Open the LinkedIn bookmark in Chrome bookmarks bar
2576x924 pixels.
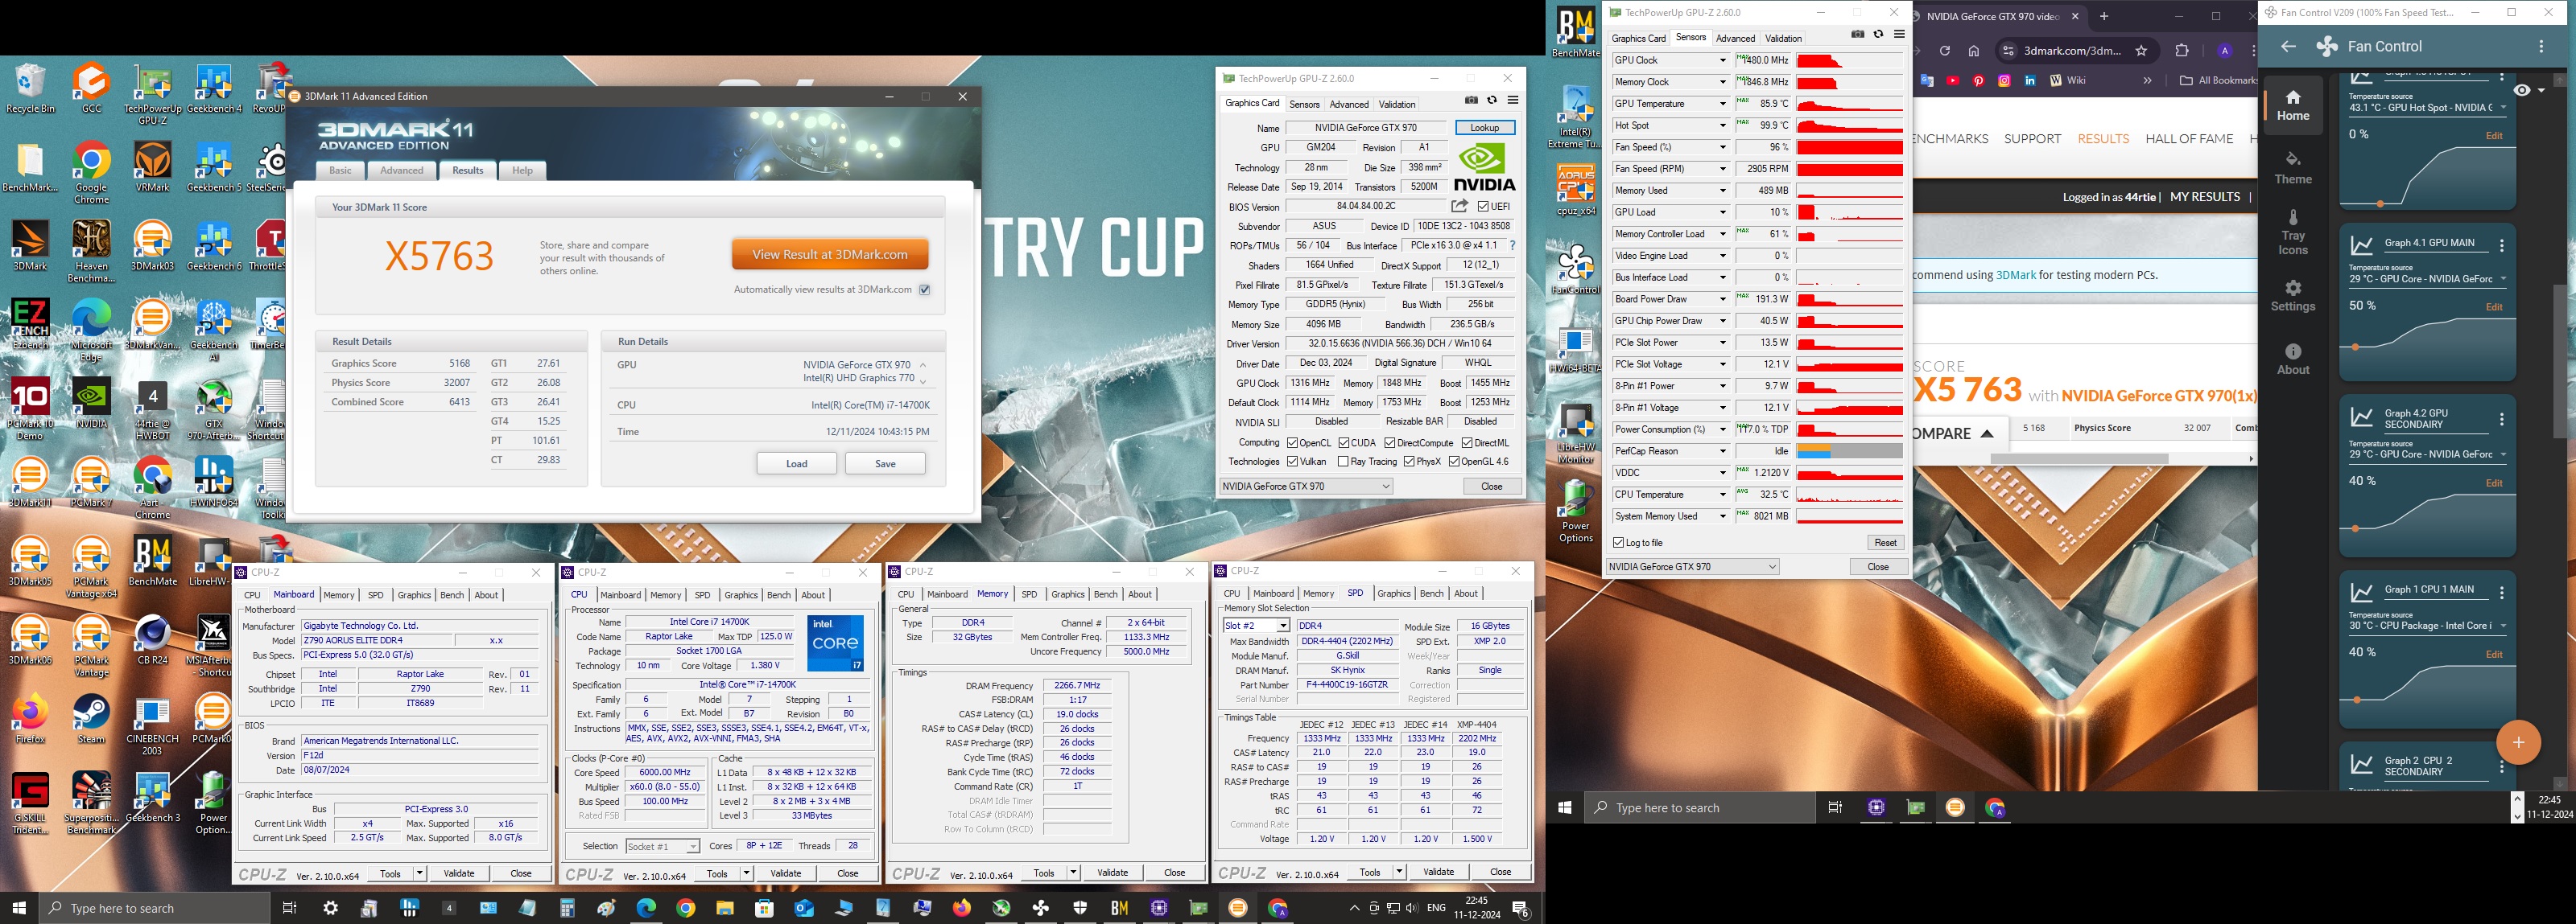pyautogui.click(x=2030, y=81)
